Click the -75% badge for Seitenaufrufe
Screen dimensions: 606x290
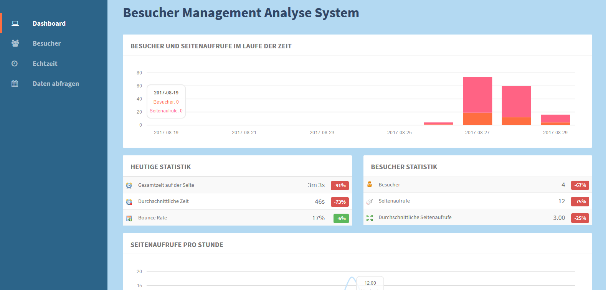click(580, 201)
